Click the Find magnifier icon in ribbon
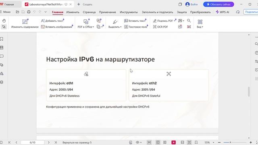 (189, 21)
